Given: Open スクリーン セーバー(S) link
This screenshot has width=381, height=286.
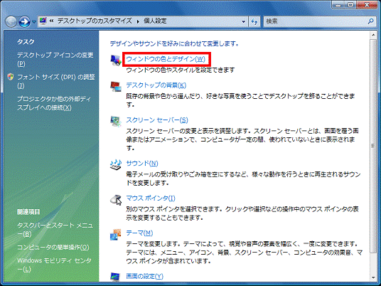Looking at the screenshot, I should [x=157, y=120].
